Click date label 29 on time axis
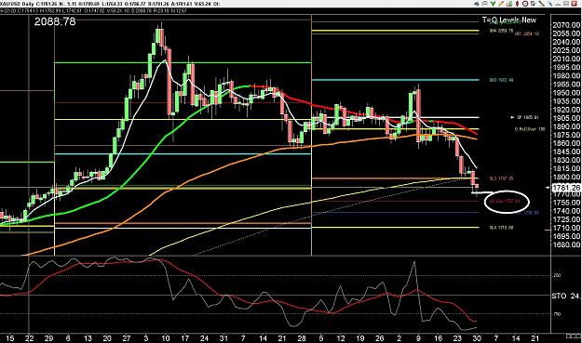The width and height of the screenshot is (582, 343). tap(48, 338)
